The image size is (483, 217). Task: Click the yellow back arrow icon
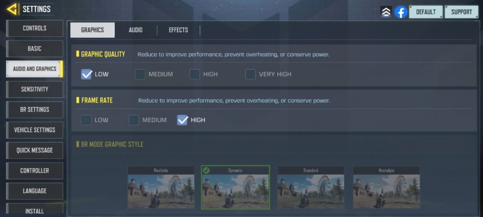[12, 9]
